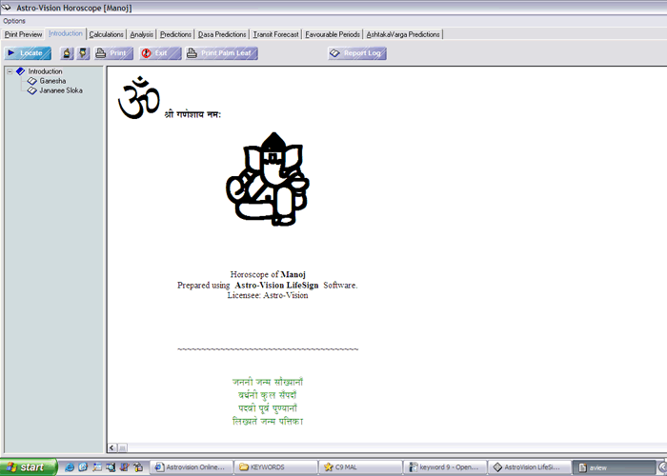Viewport: 667px width, 476px height.
Task: Select AshtakaVarga Predictions tab
Action: coord(403,34)
